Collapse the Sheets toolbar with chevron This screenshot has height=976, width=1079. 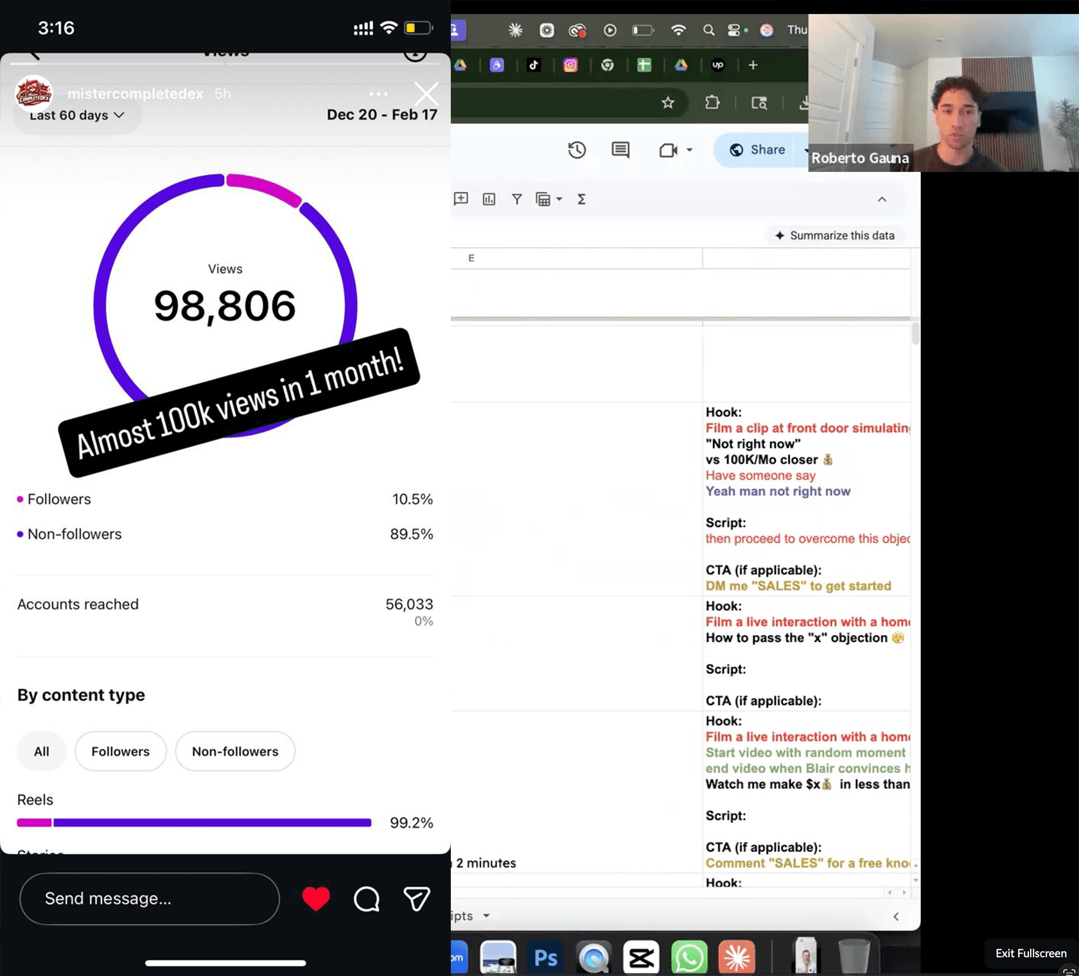[882, 199]
